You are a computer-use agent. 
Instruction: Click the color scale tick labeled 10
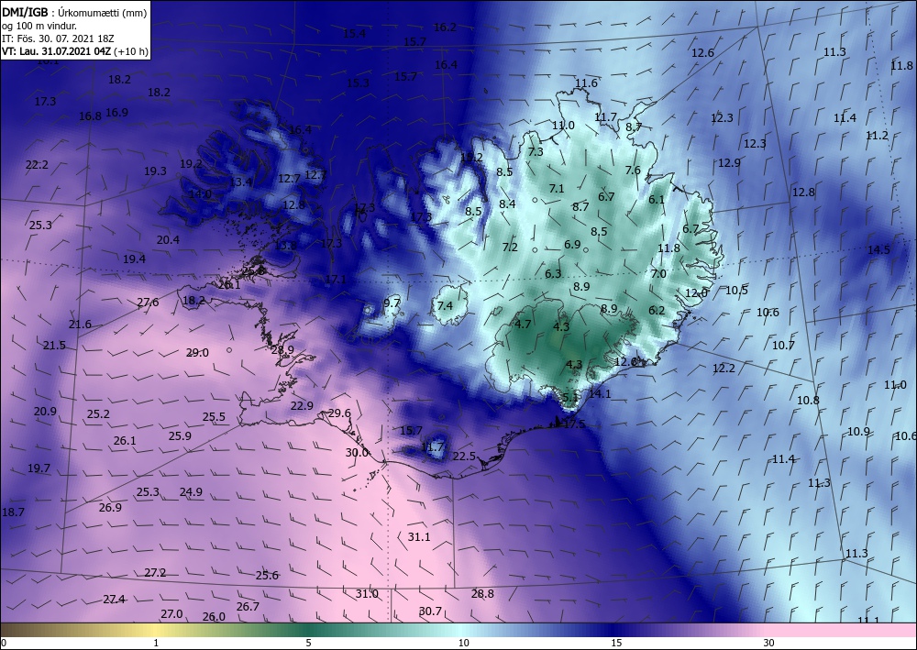[463, 644]
